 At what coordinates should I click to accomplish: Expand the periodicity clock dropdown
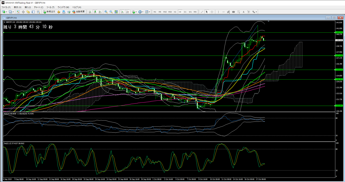(143, 12)
